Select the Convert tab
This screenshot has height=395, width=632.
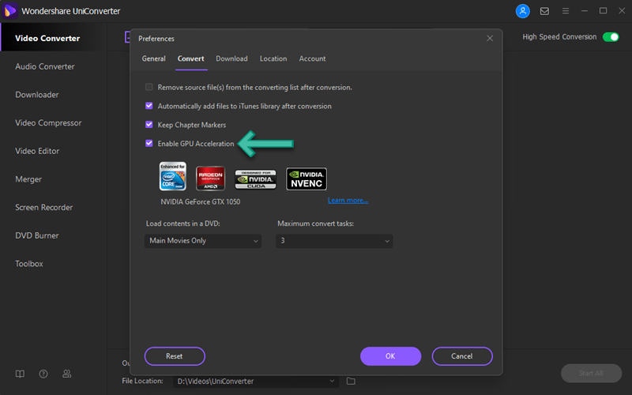point(190,58)
